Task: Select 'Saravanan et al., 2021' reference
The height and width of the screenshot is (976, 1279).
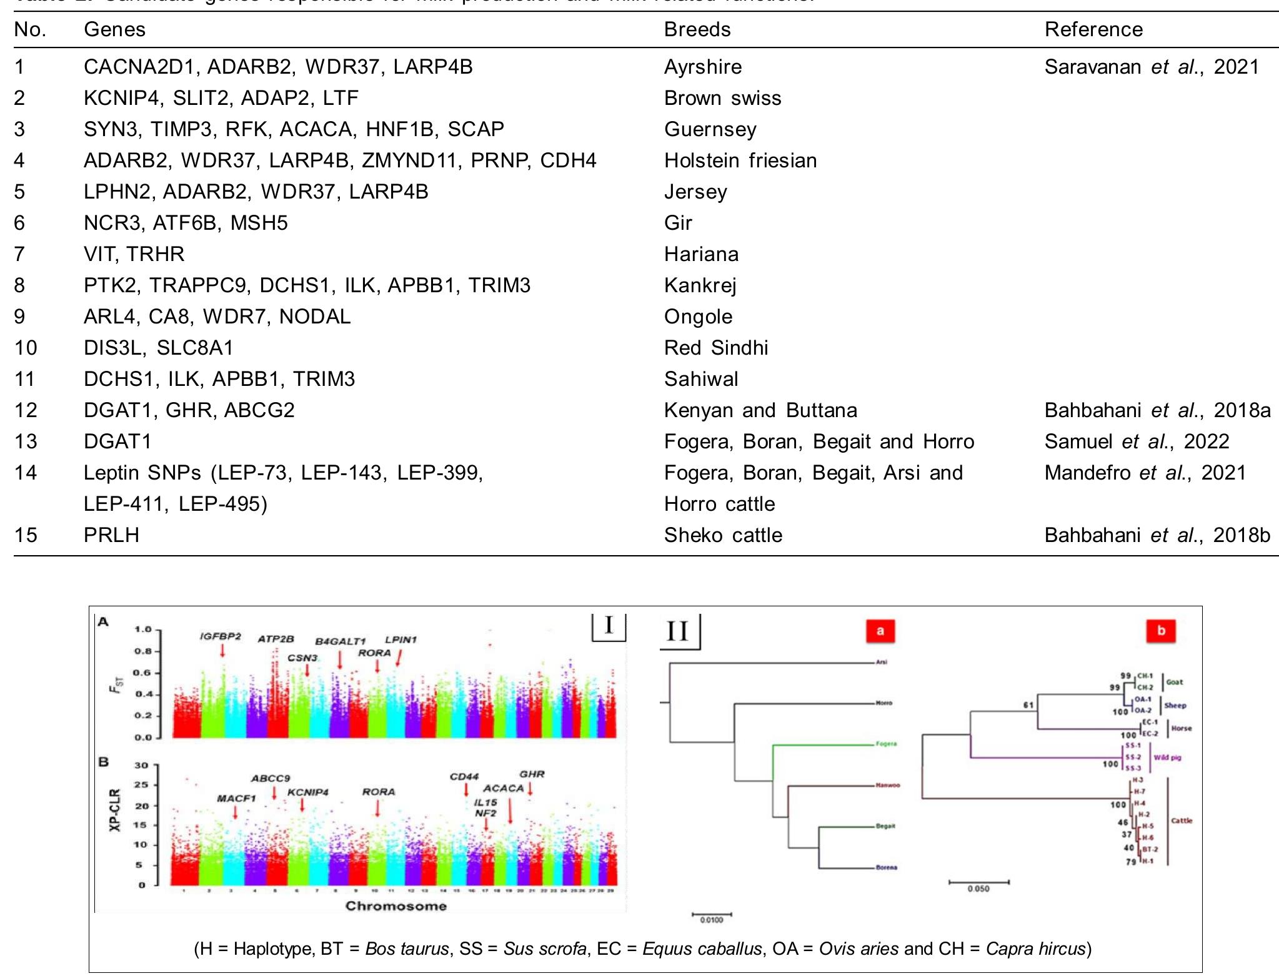Action: coord(1152,67)
